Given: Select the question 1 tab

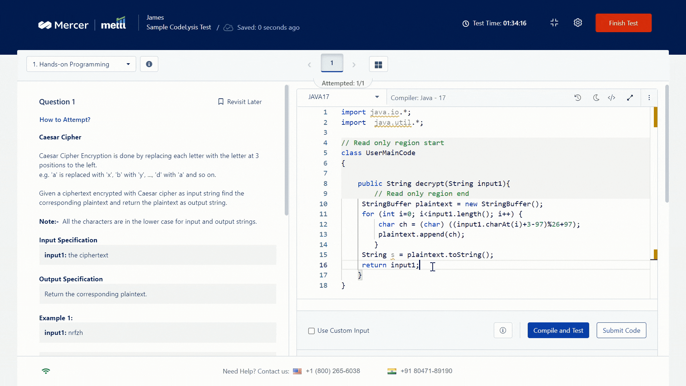Looking at the screenshot, I should pyautogui.click(x=332, y=63).
